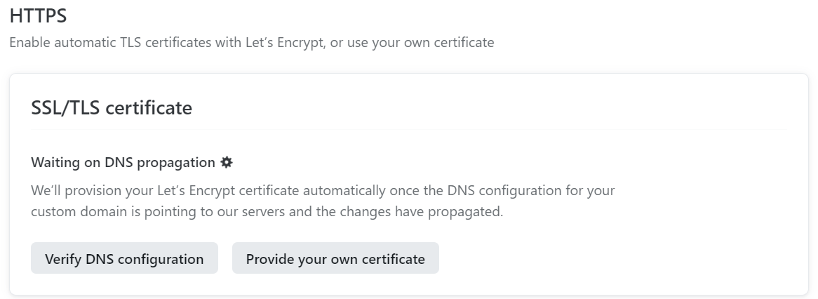The width and height of the screenshot is (818, 299).
Task: Click the divider line under SSL/TLS certificate title
Action: (408, 130)
